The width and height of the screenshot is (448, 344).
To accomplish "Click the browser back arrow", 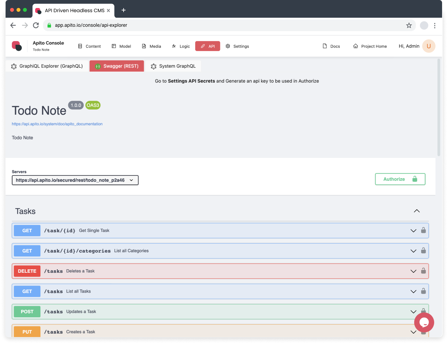I will tap(13, 25).
